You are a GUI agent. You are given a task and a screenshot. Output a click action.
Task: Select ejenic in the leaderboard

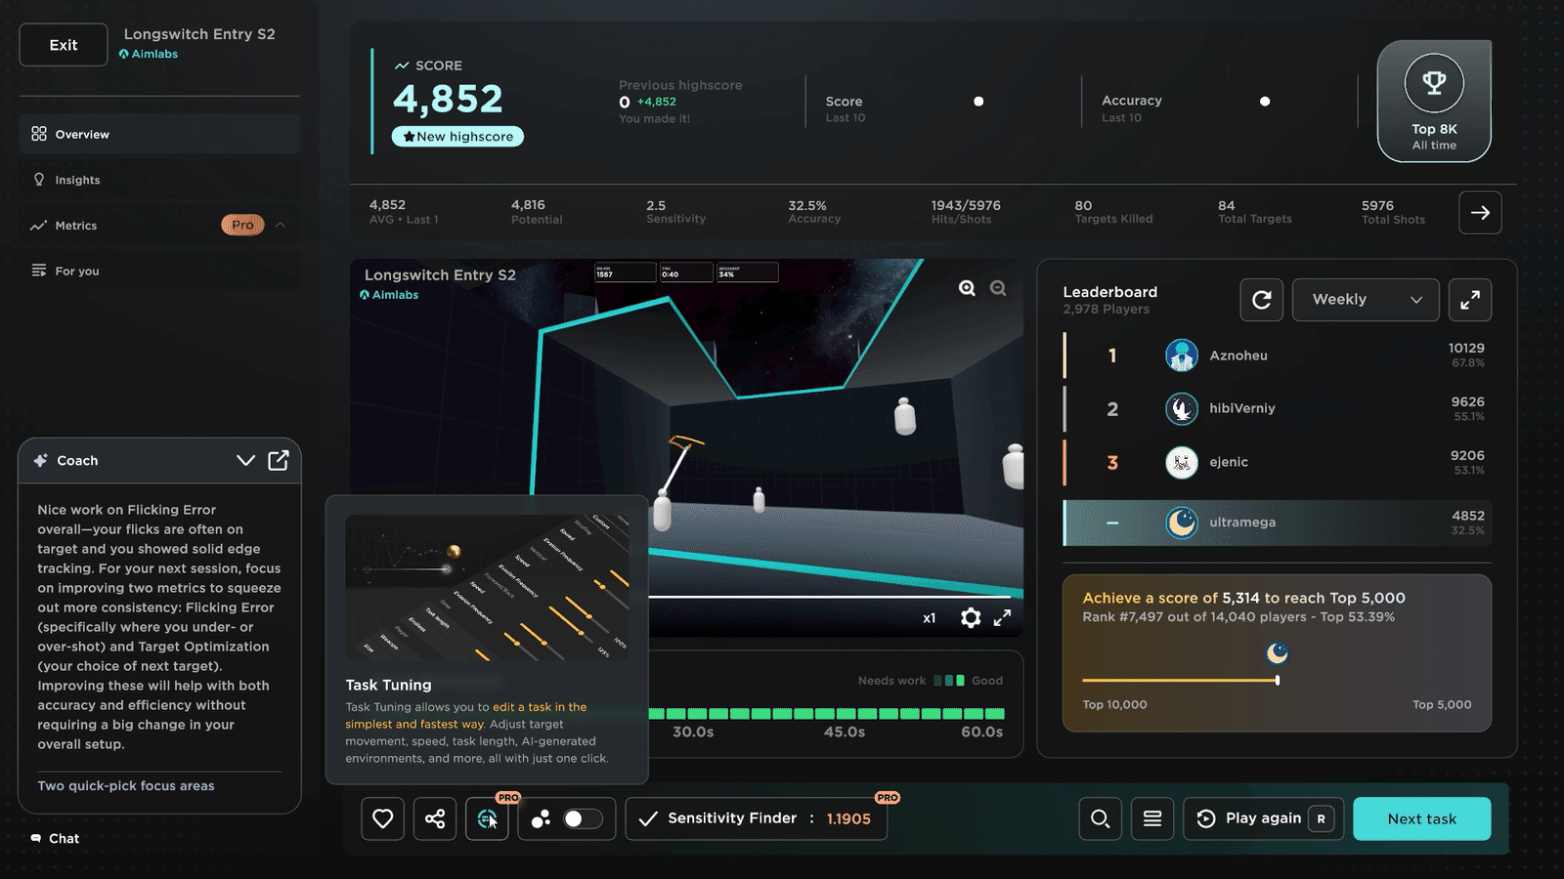pyautogui.click(x=1277, y=462)
